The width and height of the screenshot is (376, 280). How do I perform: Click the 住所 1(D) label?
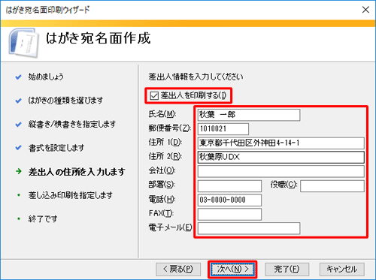(165, 143)
